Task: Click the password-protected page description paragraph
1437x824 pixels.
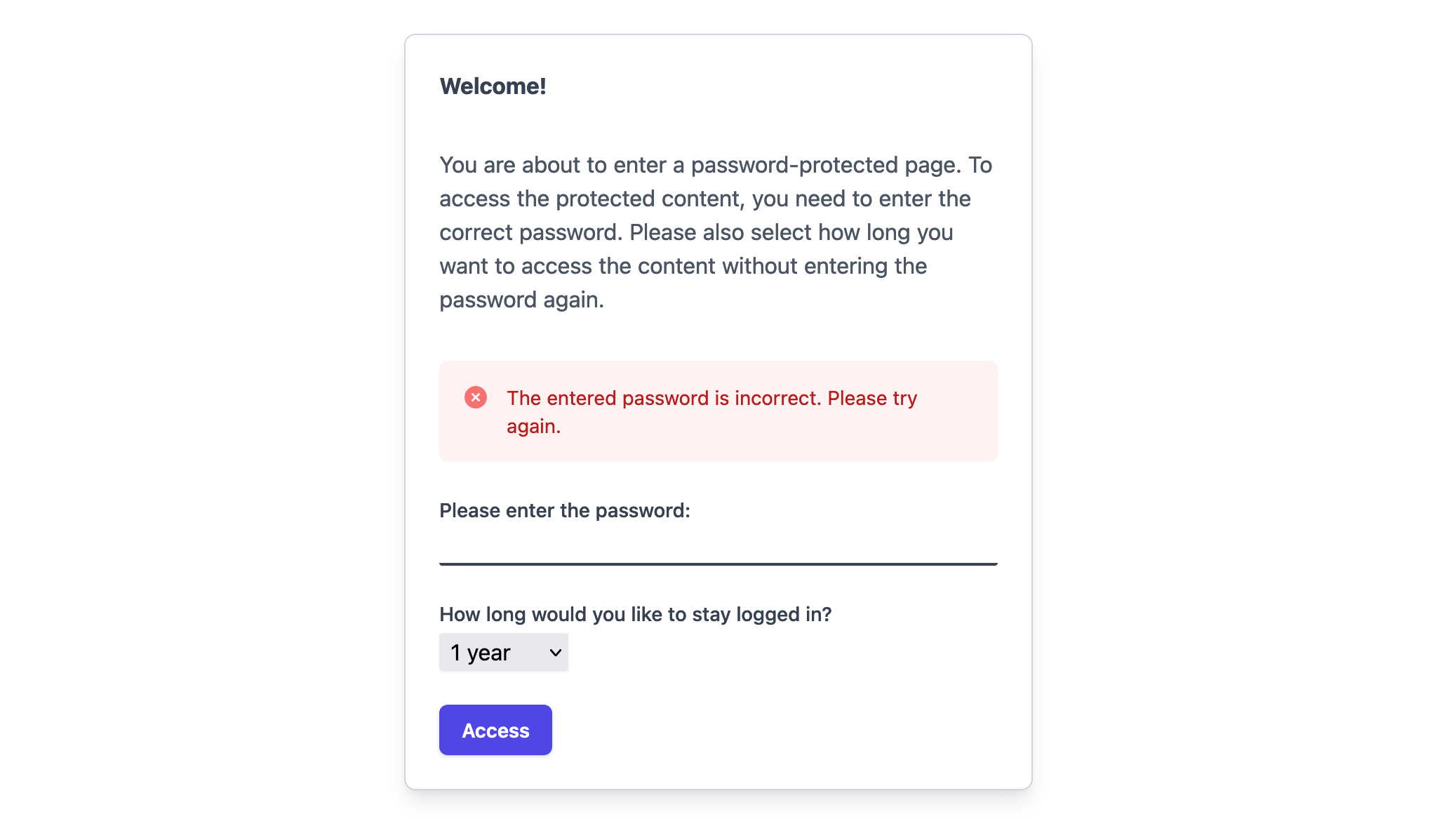Action: [x=716, y=232]
